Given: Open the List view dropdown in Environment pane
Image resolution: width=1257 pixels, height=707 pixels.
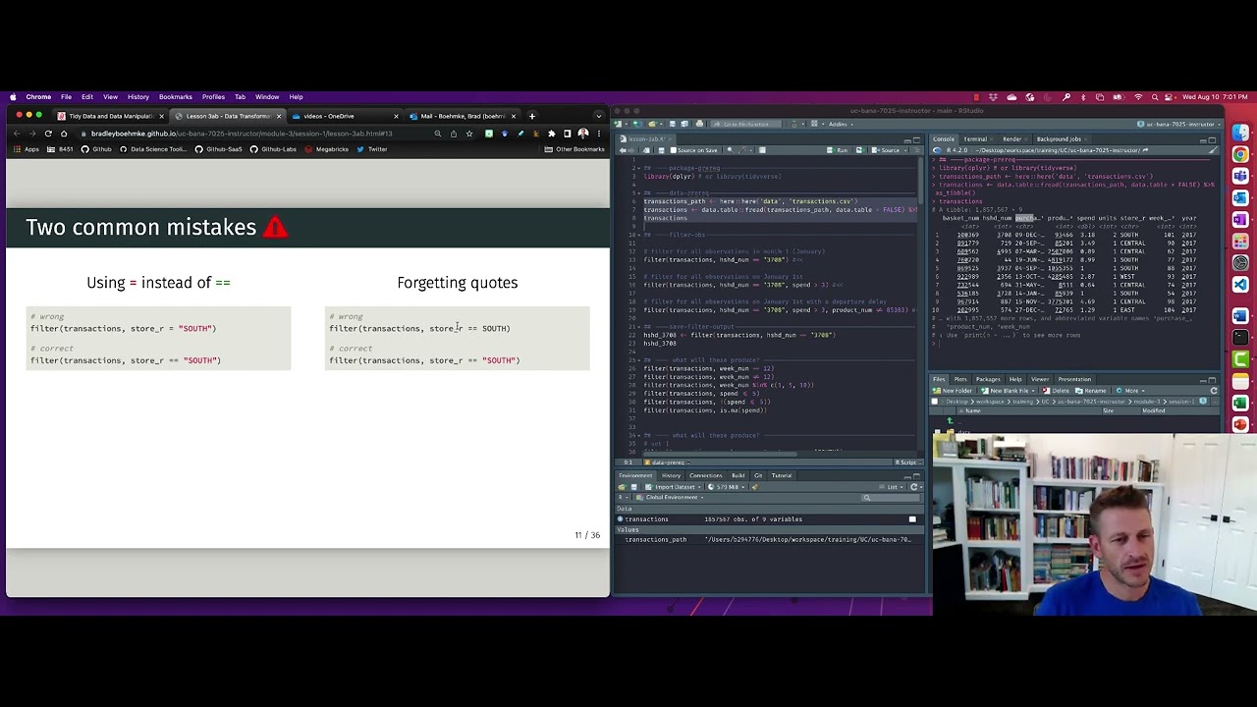Looking at the screenshot, I should coord(892,487).
